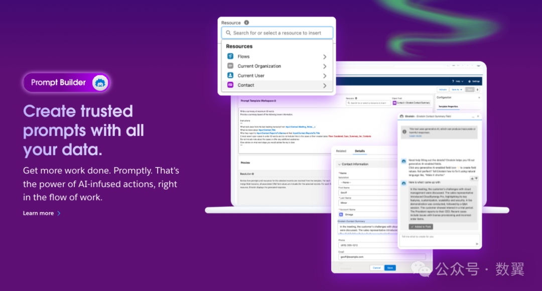Switch to Template Properties tab
This screenshot has height=291, width=542.
pyautogui.click(x=448, y=106)
